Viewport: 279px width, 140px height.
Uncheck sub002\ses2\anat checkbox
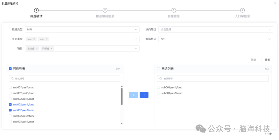coord(10,110)
